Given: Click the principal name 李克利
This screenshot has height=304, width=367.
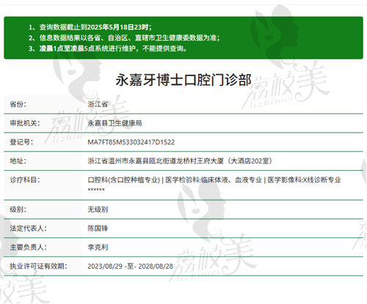Looking at the screenshot, I should point(98,247).
